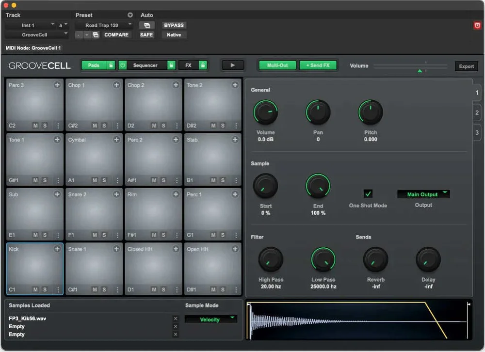Enable One Shot Mode

coord(367,194)
